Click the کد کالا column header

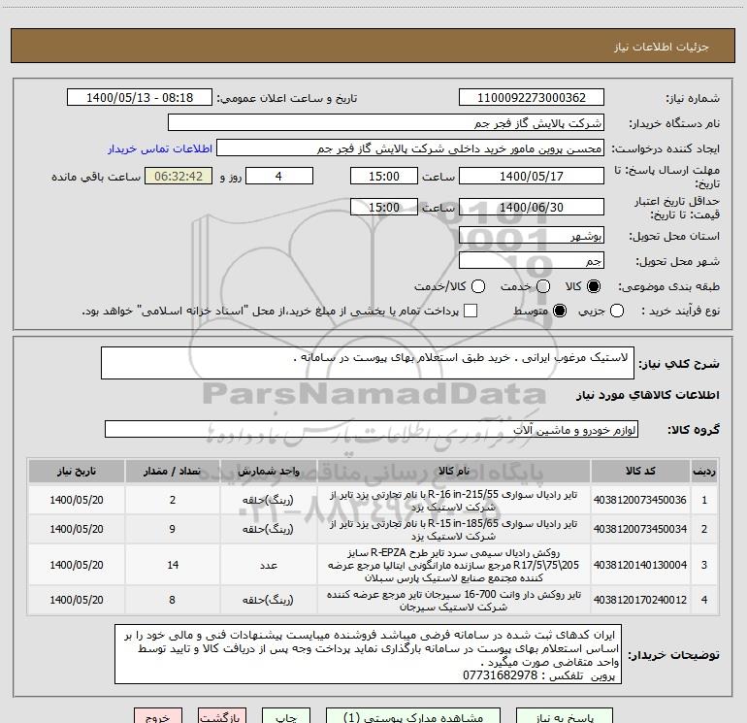[640, 471]
